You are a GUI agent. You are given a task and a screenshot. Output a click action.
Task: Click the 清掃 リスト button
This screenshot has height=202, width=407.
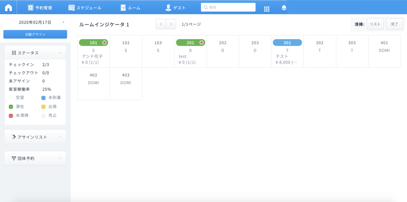point(375,24)
